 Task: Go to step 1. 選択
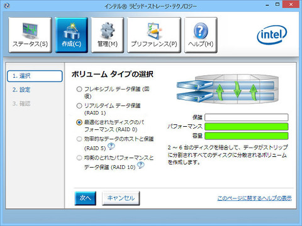(x=35, y=76)
